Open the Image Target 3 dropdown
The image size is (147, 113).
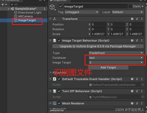click(x=116, y=63)
